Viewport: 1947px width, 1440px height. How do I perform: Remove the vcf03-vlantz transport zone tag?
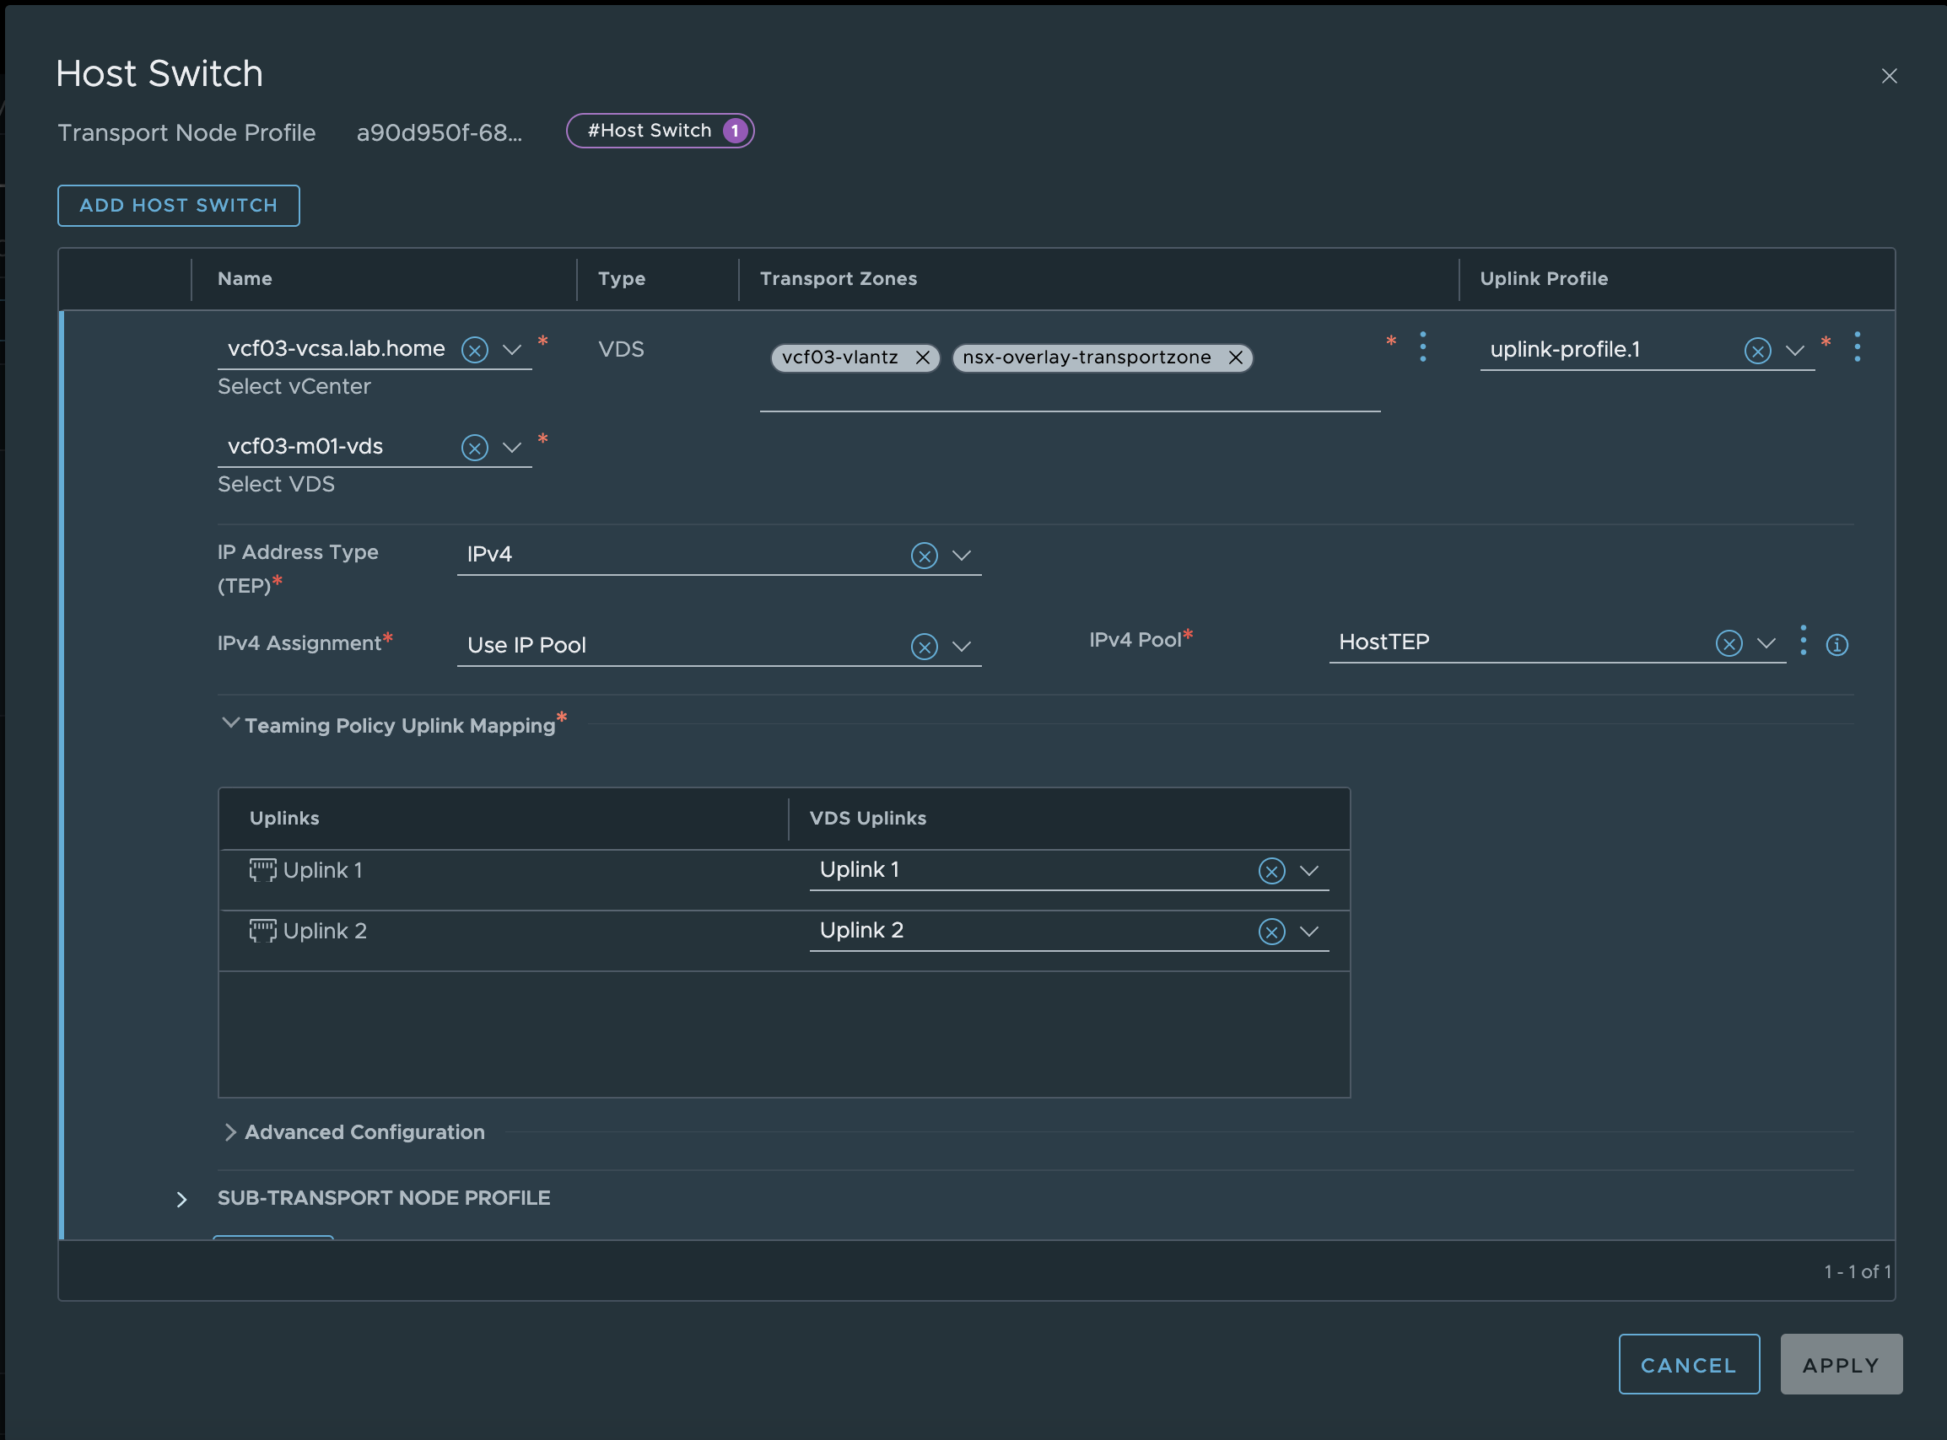click(x=922, y=357)
